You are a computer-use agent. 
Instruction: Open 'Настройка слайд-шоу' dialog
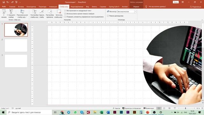34,14
